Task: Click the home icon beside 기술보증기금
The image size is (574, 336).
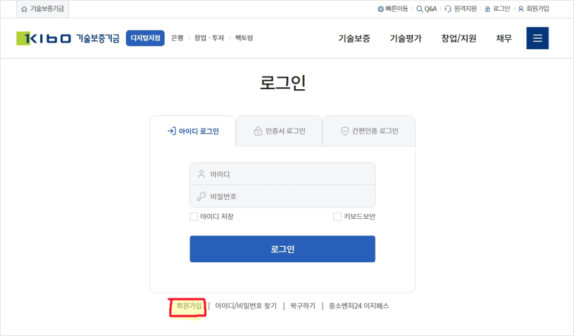Action: (24, 9)
